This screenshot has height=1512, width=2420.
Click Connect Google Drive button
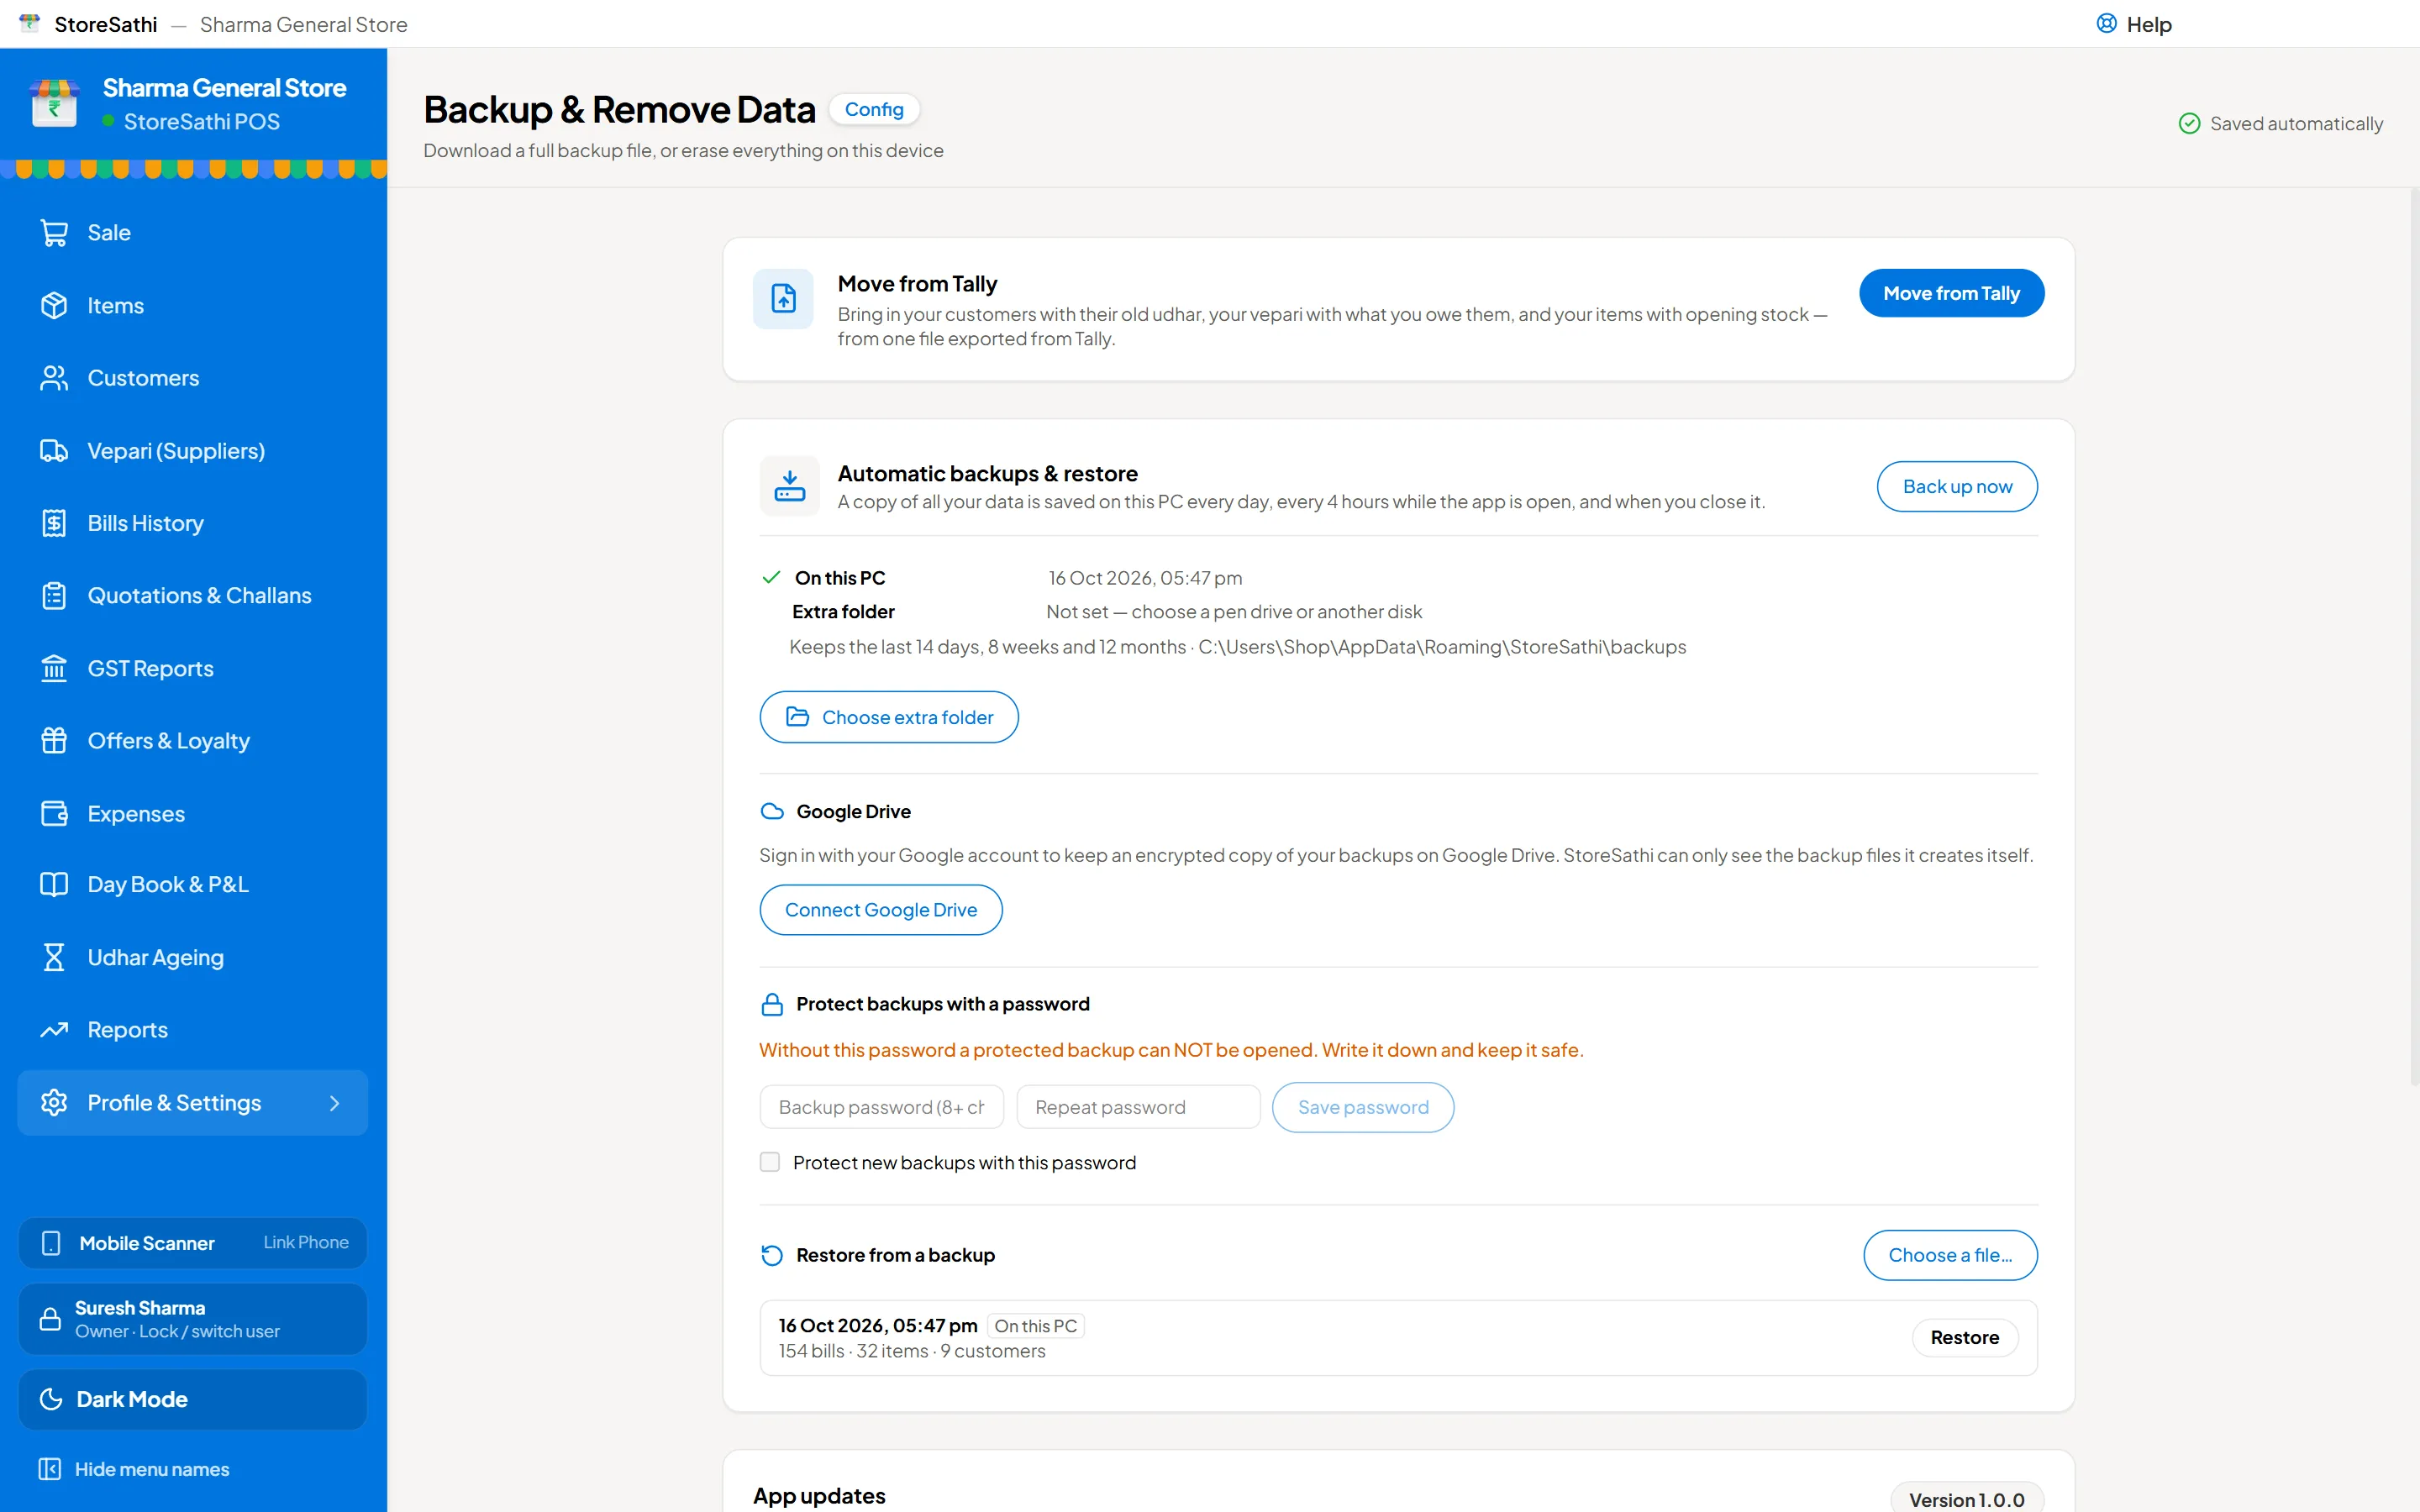coord(881,910)
